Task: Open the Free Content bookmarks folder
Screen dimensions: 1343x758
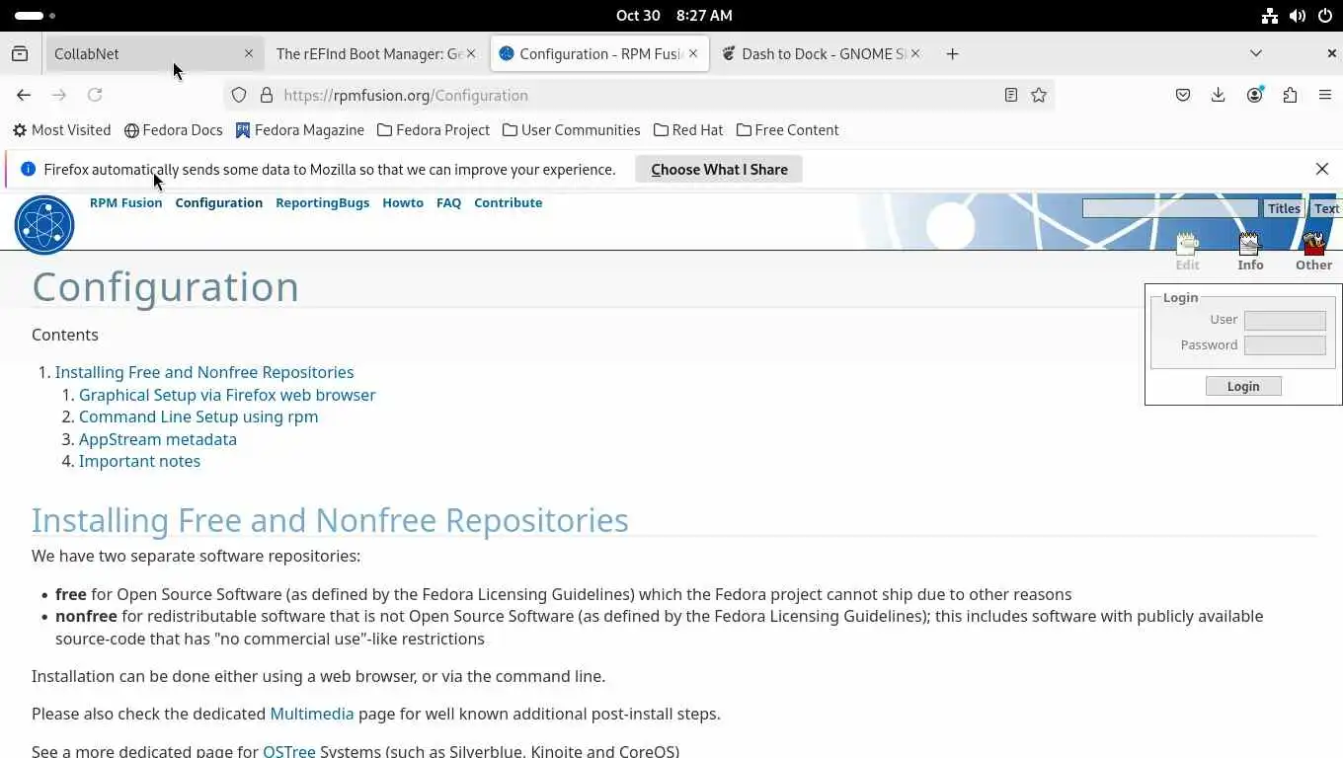Action: (788, 130)
